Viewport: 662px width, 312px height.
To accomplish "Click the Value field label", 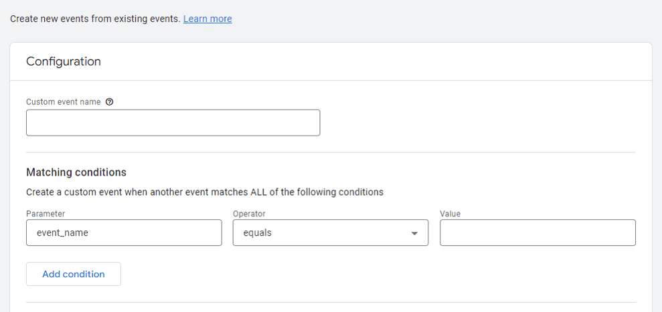I will [450, 214].
